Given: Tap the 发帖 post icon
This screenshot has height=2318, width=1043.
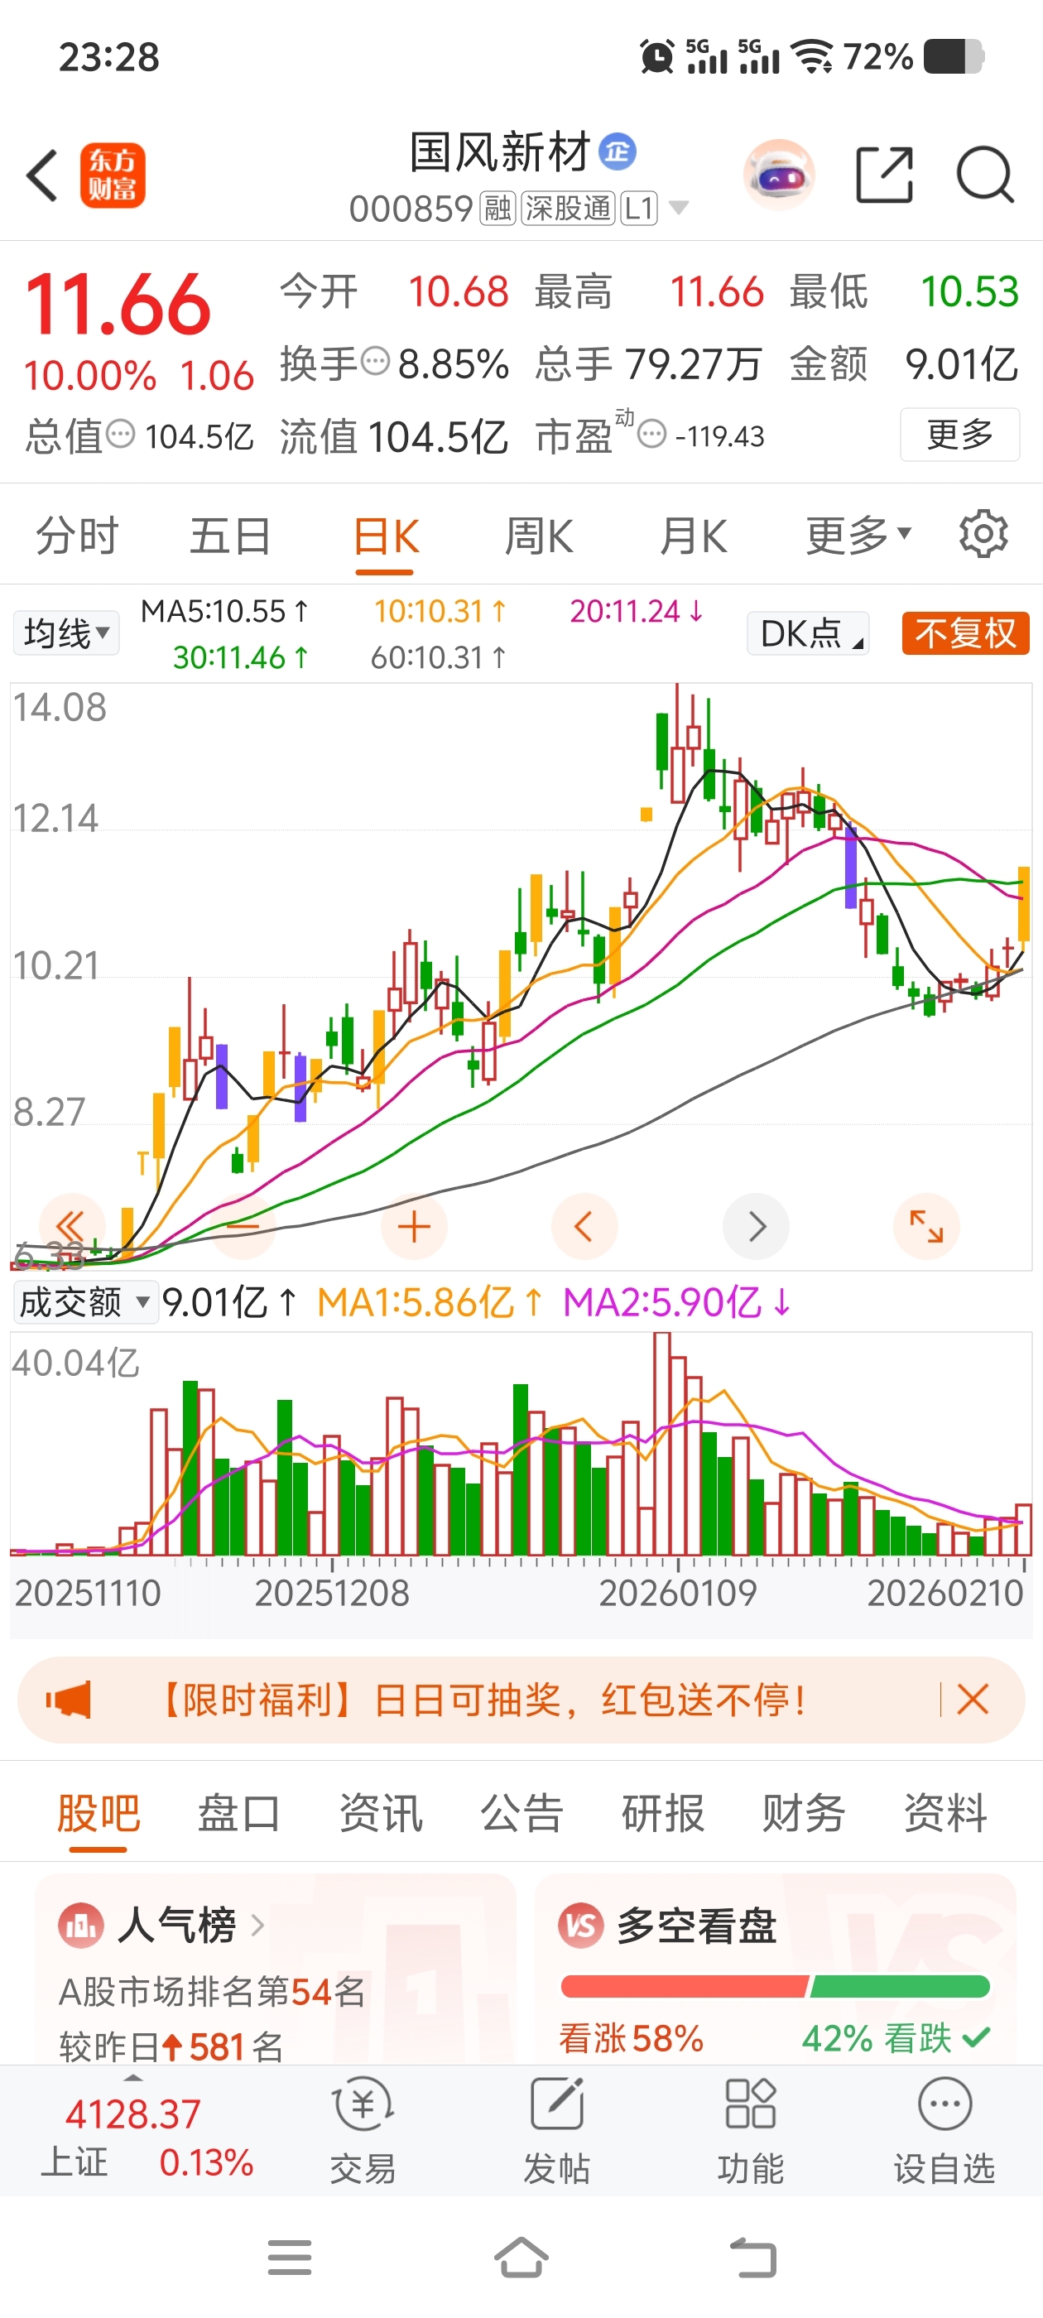Looking at the screenshot, I should point(557,2104).
